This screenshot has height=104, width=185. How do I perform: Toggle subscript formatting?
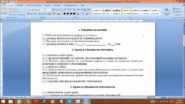point(43,14)
